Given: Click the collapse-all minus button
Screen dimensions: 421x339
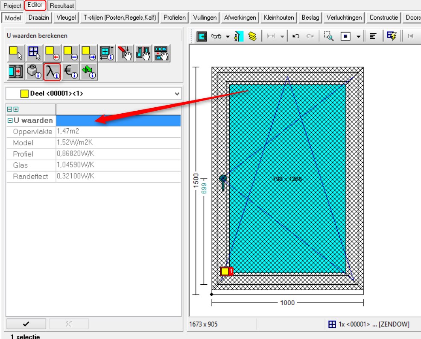Looking at the screenshot, I should point(9,109).
